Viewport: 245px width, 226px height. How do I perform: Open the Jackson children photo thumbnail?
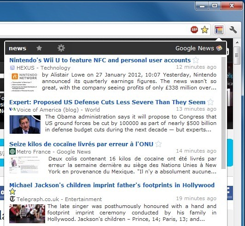(x=27, y=214)
